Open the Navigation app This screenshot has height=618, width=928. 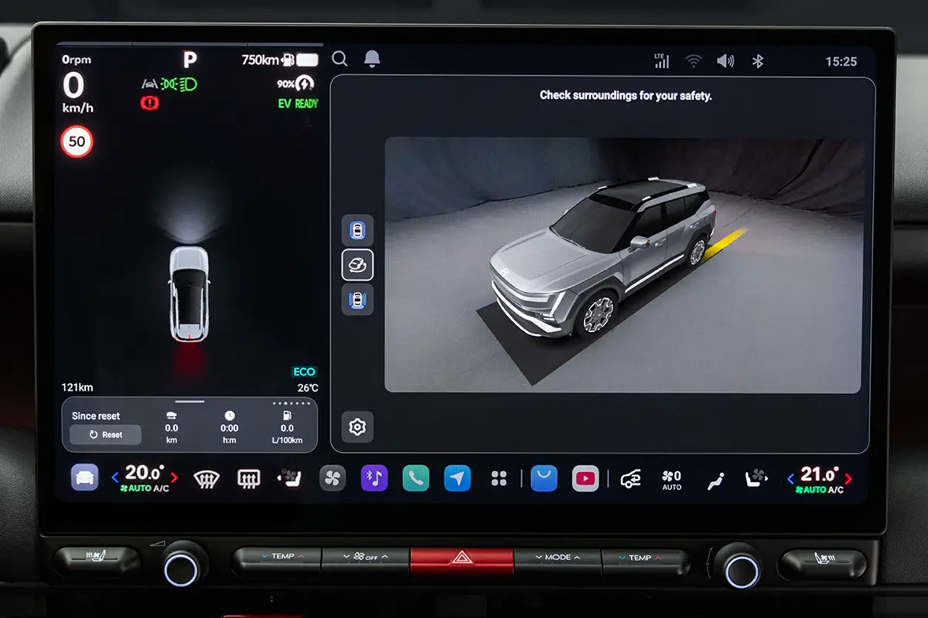tap(458, 478)
